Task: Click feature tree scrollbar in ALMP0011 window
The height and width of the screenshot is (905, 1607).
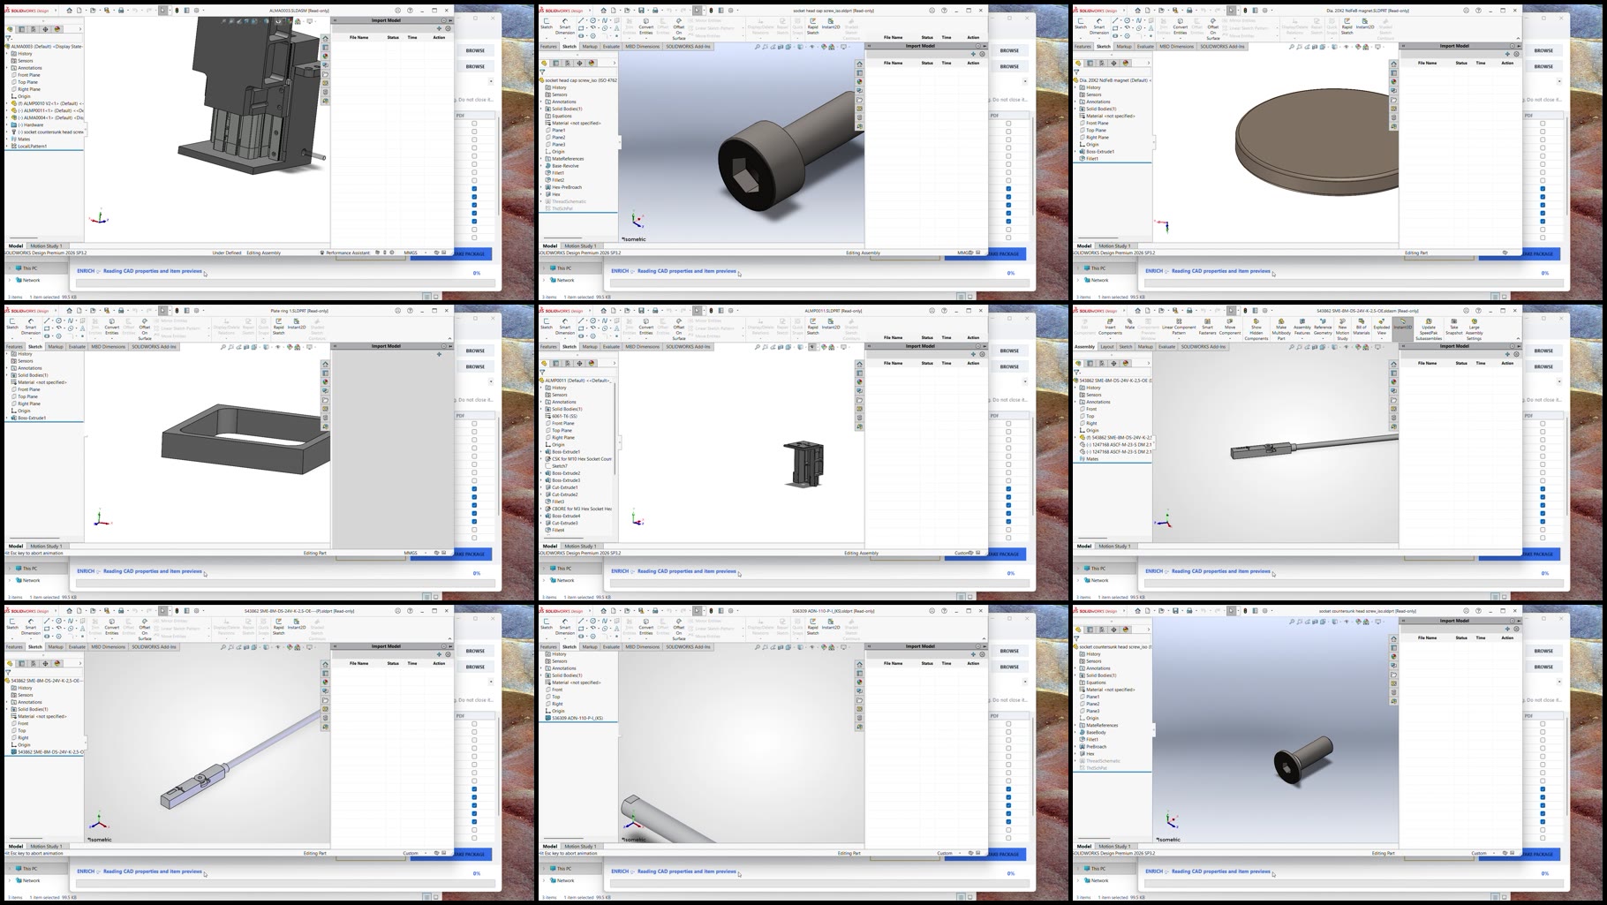Action: click(615, 428)
